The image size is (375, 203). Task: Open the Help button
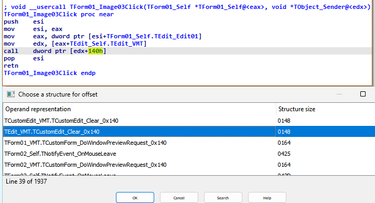click(267, 198)
